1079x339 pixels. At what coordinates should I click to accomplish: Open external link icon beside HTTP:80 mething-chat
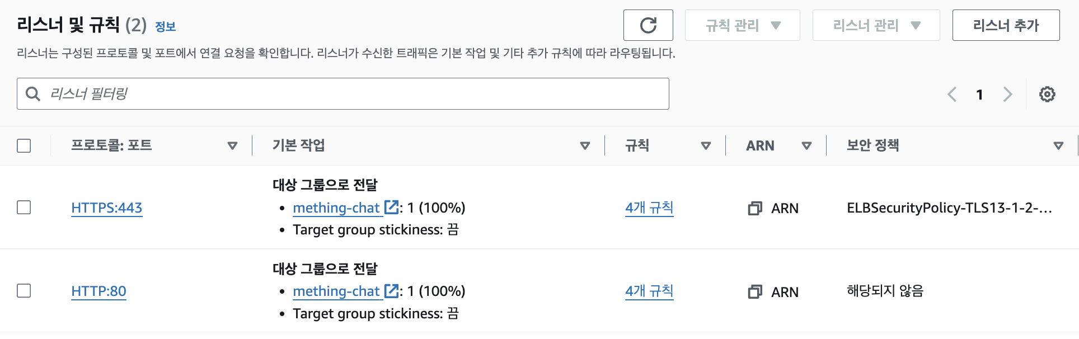tap(392, 291)
